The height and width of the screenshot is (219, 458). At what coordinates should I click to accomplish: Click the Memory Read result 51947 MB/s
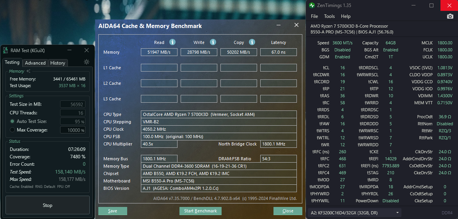pos(159,52)
